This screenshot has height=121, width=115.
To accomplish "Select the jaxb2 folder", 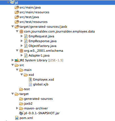I will coord(28,103).
